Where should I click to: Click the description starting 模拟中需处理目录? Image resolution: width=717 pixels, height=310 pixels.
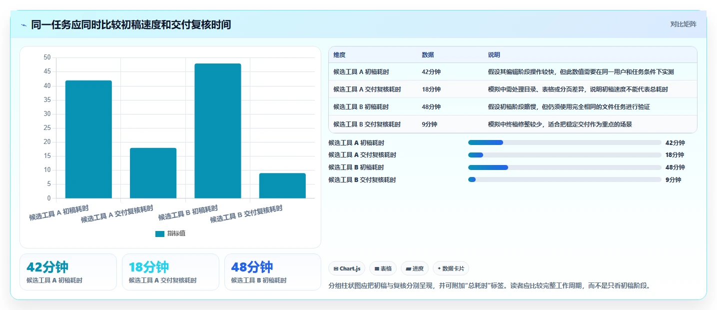(578, 89)
